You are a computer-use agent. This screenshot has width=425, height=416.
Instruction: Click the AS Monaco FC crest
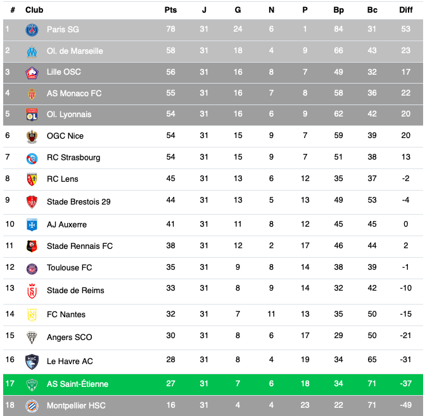[32, 94]
